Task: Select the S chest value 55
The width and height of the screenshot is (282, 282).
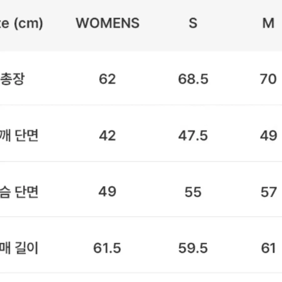Action: point(193,192)
